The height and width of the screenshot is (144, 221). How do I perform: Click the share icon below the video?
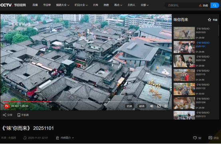[4, 115]
